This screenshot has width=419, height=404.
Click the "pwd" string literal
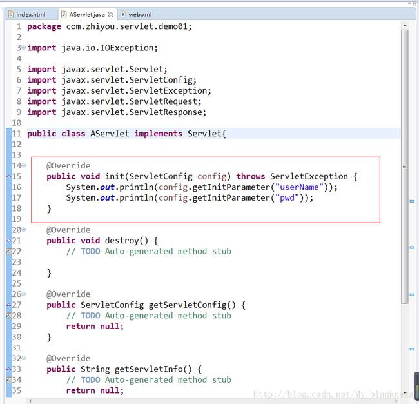[287, 197]
